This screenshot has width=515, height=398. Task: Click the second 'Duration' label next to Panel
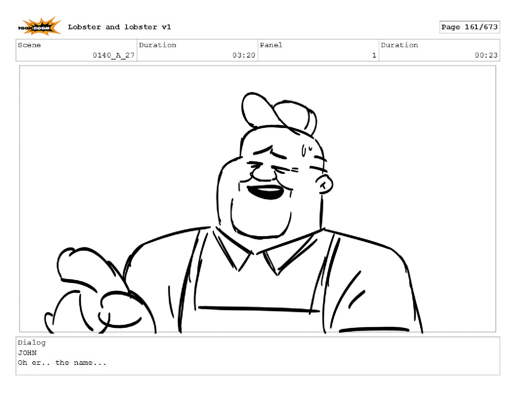coord(399,45)
